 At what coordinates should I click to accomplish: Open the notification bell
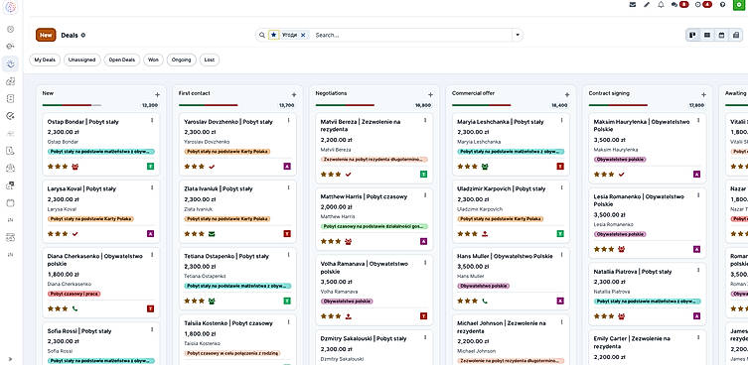point(661,5)
